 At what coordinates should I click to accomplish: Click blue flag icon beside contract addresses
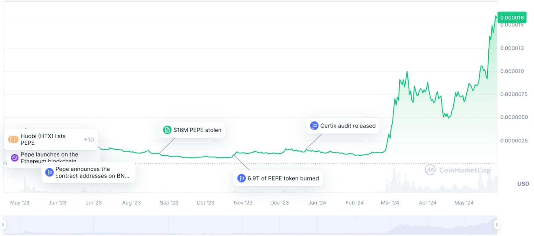49,173
